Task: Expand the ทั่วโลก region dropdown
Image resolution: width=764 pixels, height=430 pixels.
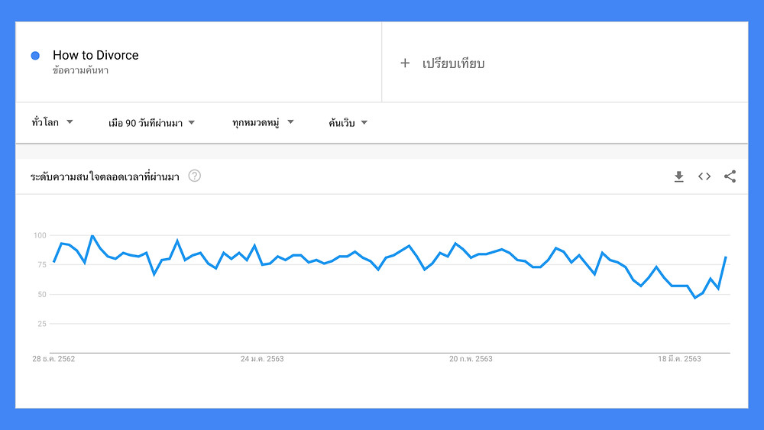Action: 52,121
